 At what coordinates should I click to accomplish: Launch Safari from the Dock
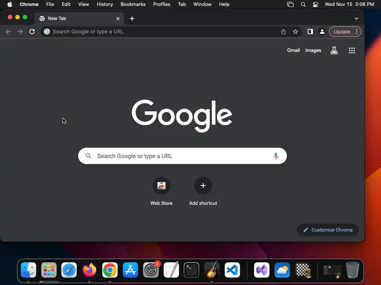pos(69,270)
